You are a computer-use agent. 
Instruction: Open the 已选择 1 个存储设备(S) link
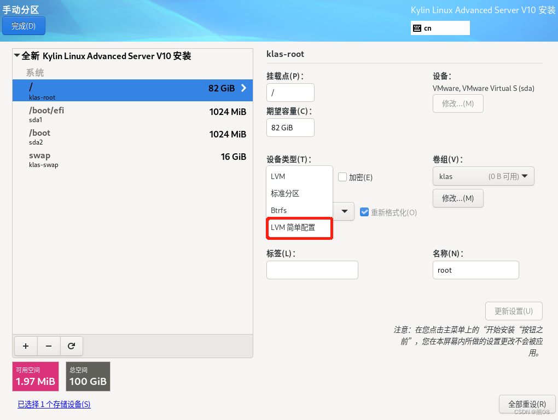(x=54, y=404)
